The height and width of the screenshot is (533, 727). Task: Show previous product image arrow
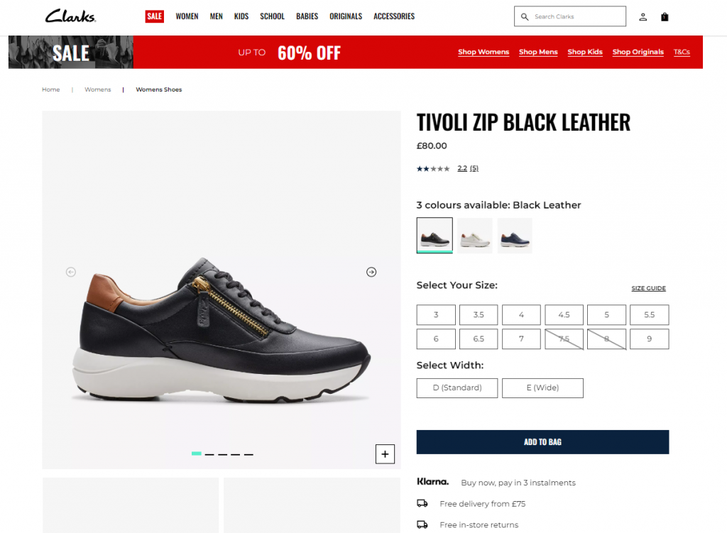[70, 272]
